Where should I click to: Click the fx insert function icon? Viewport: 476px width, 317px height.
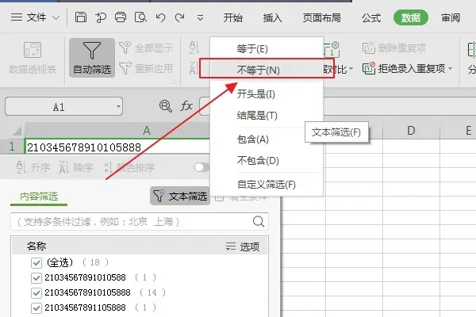pyautogui.click(x=186, y=106)
